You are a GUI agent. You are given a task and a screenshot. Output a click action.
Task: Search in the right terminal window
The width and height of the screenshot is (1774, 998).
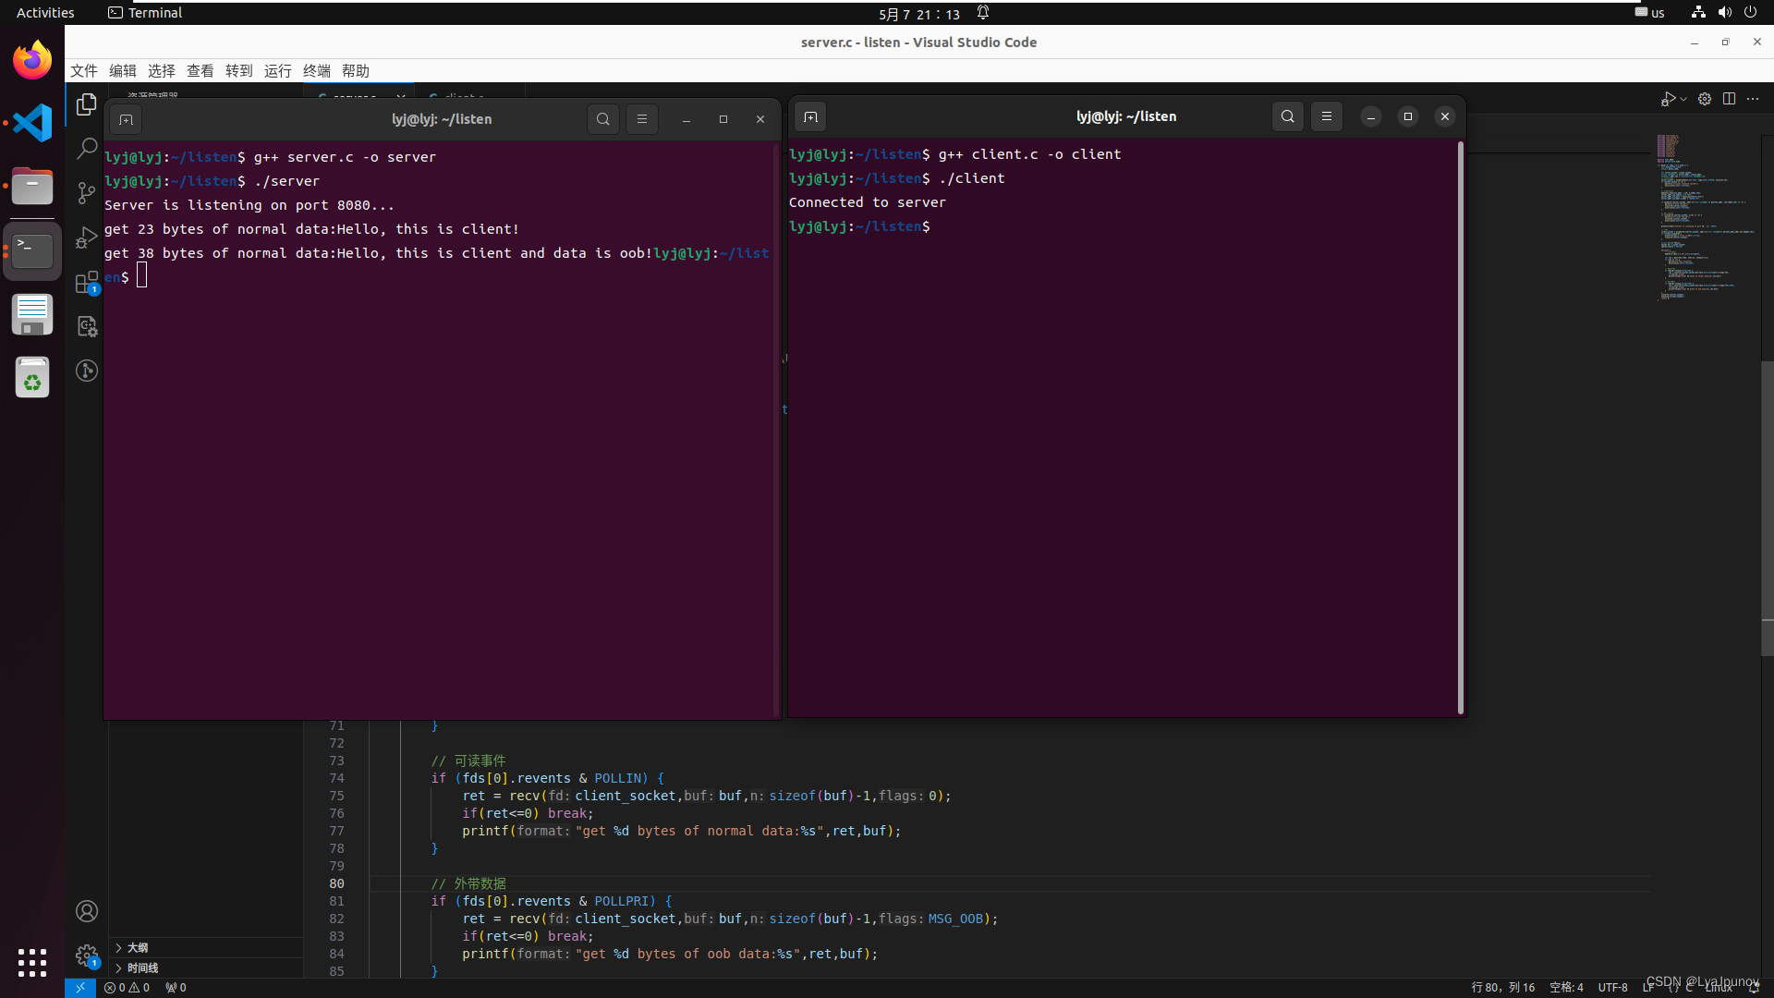(1288, 116)
